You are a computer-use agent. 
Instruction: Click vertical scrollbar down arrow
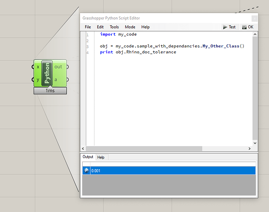tap(255, 143)
